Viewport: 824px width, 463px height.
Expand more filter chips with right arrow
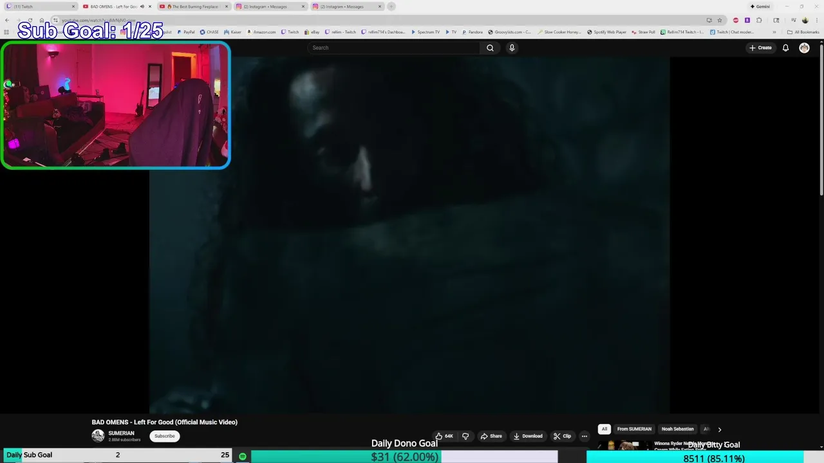click(x=720, y=429)
